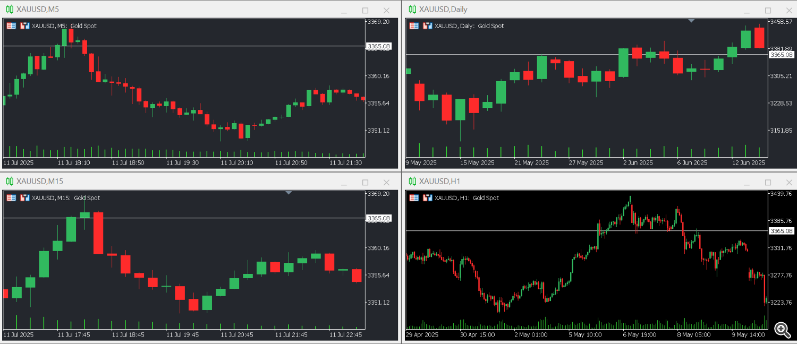Minimize the XAUUSD,Daily chart window
The width and height of the screenshot is (797, 344).
click(x=747, y=11)
